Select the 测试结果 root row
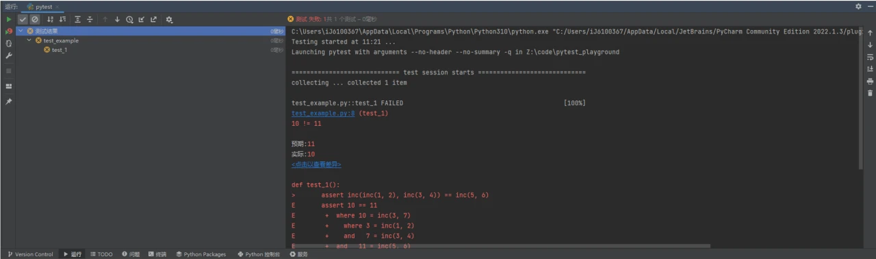This screenshot has width=876, height=259. [x=151, y=31]
